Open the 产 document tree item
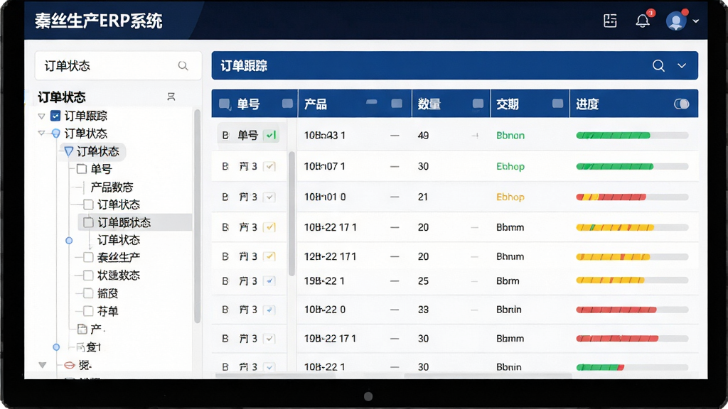 pyautogui.click(x=91, y=329)
